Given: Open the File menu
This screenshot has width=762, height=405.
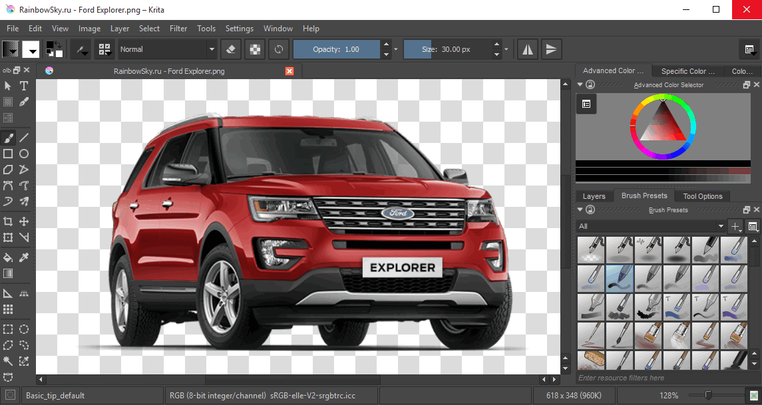Looking at the screenshot, I should click(13, 28).
